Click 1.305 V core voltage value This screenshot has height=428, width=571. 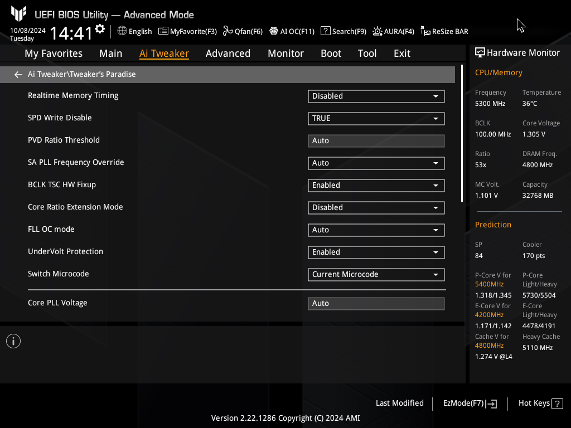click(x=534, y=134)
